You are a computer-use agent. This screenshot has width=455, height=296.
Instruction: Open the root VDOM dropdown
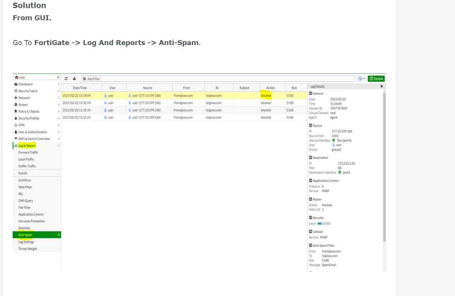click(x=37, y=77)
